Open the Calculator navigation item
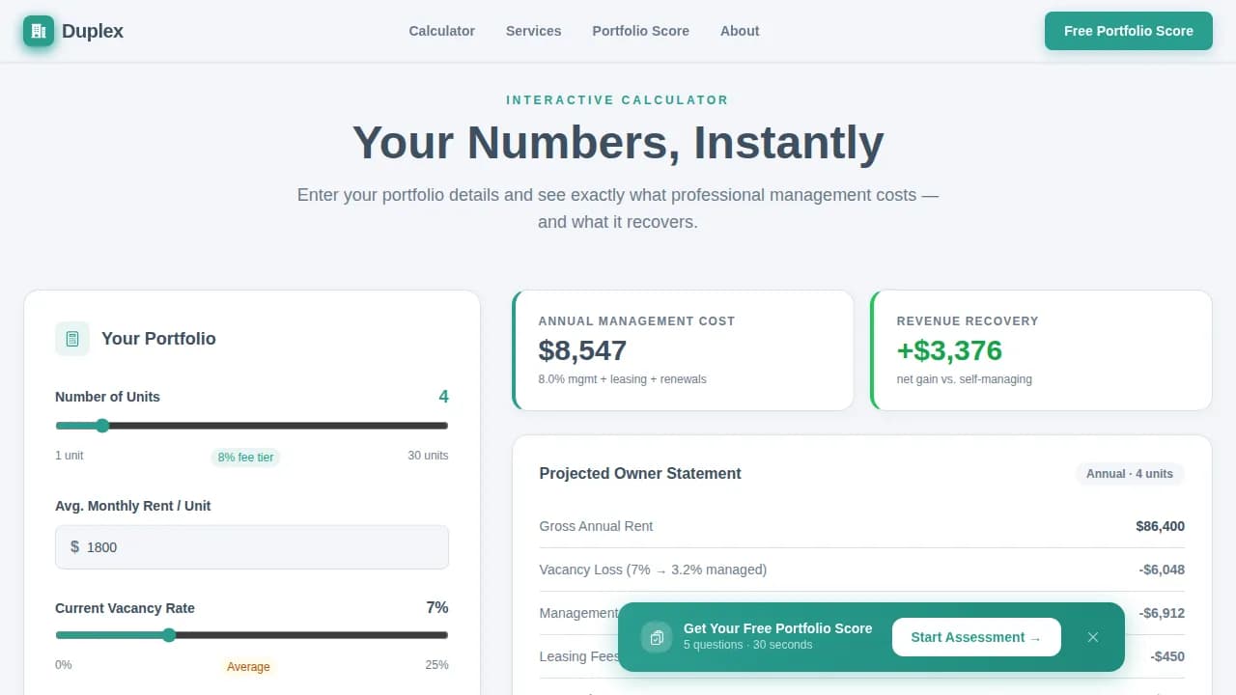 (441, 31)
